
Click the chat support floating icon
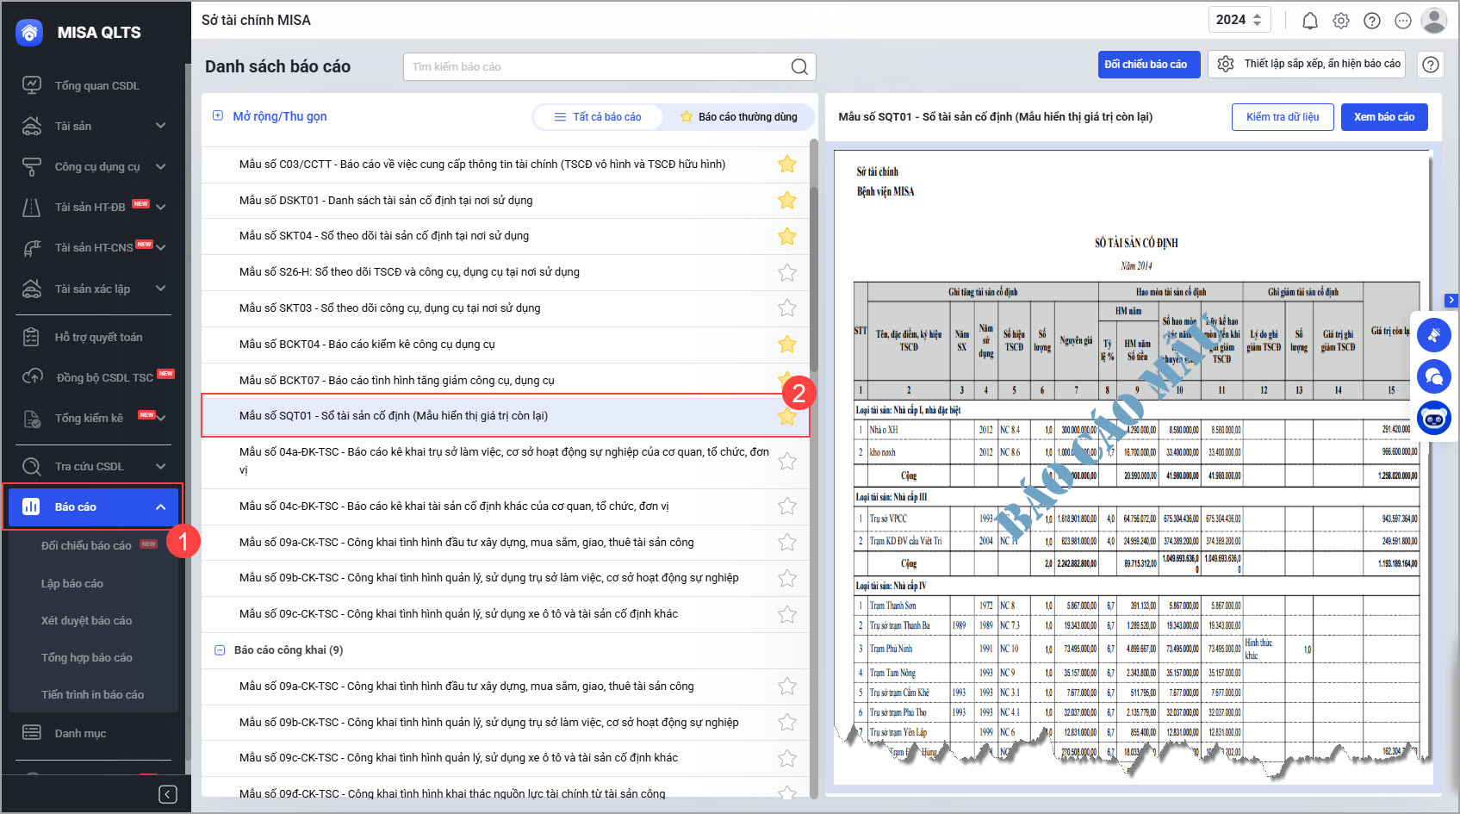point(1434,376)
